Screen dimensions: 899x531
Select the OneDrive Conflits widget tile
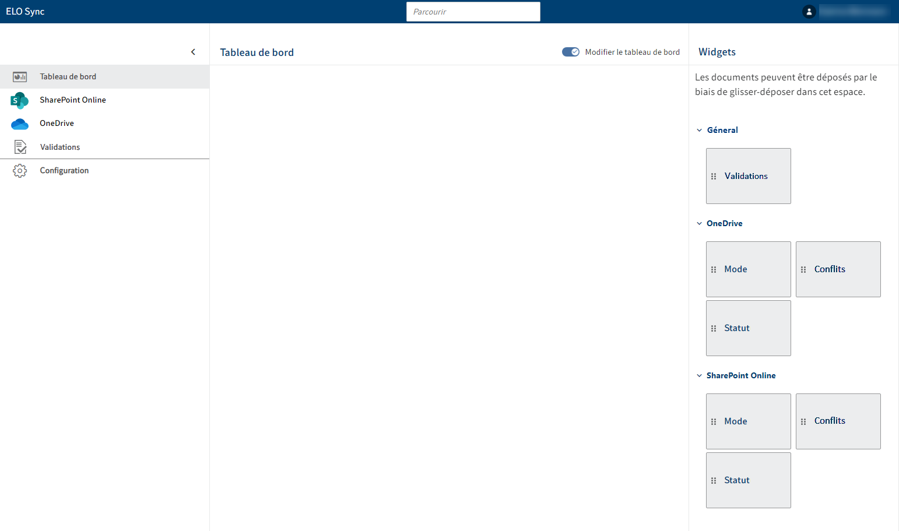click(x=838, y=269)
